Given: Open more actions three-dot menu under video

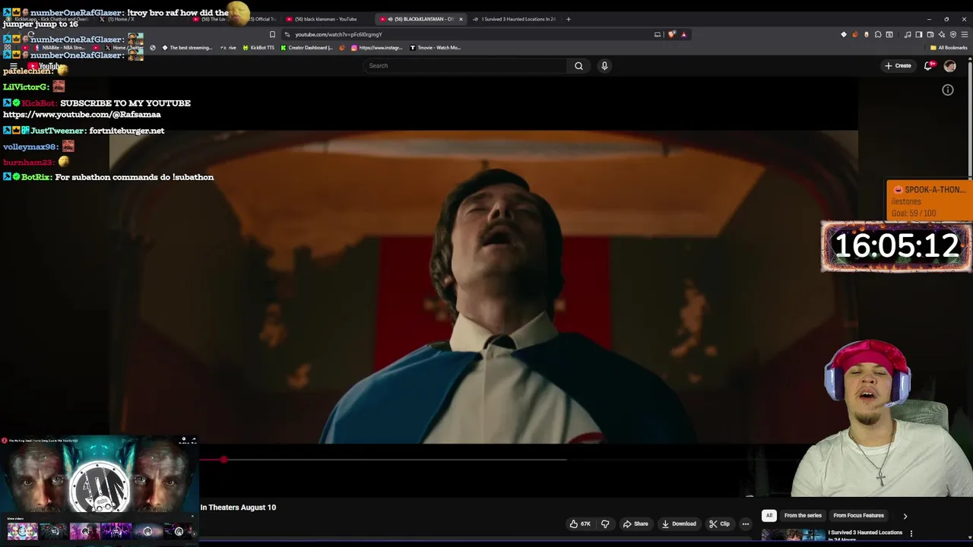Looking at the screenshot, I should point(746,523).
